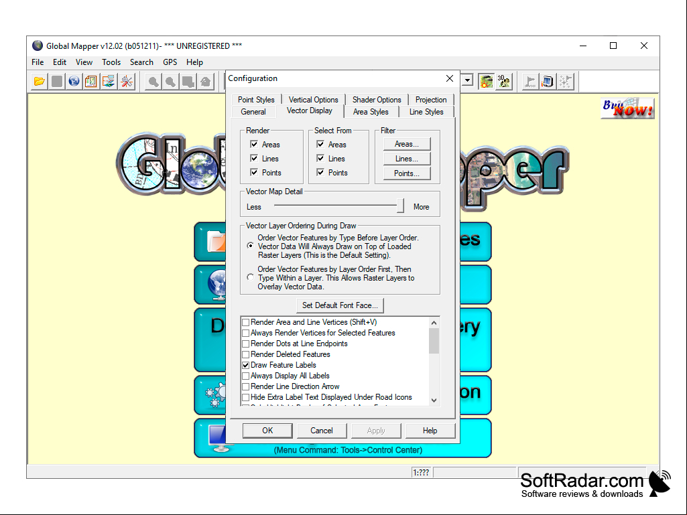
Task: Open the View menu
Action: [x=84, y=62]
